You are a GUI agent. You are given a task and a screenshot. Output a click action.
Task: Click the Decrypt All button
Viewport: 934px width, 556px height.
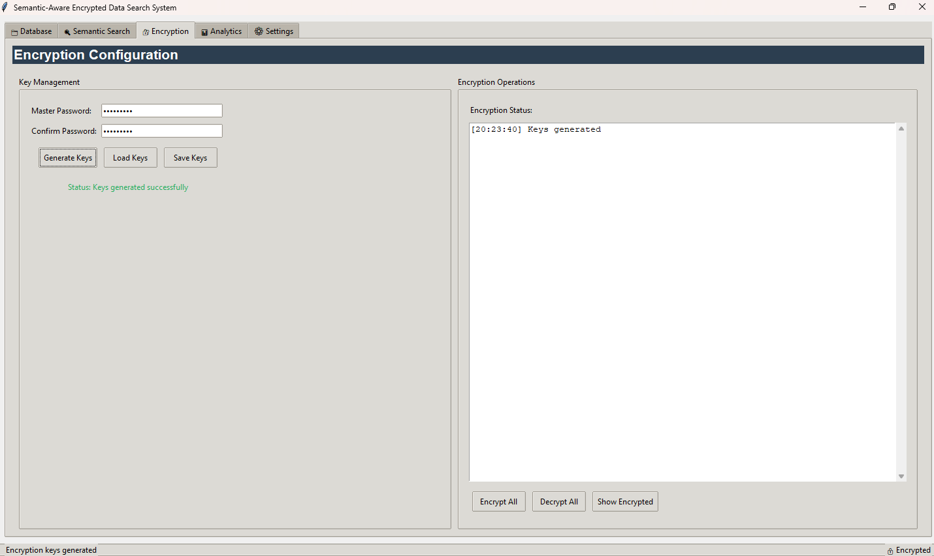click(x=558, y=502)
